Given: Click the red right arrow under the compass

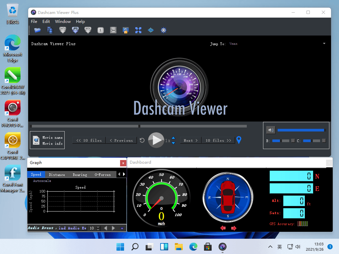Looking at the screenshot, I should pyautogui.click(x=234, y=228).
